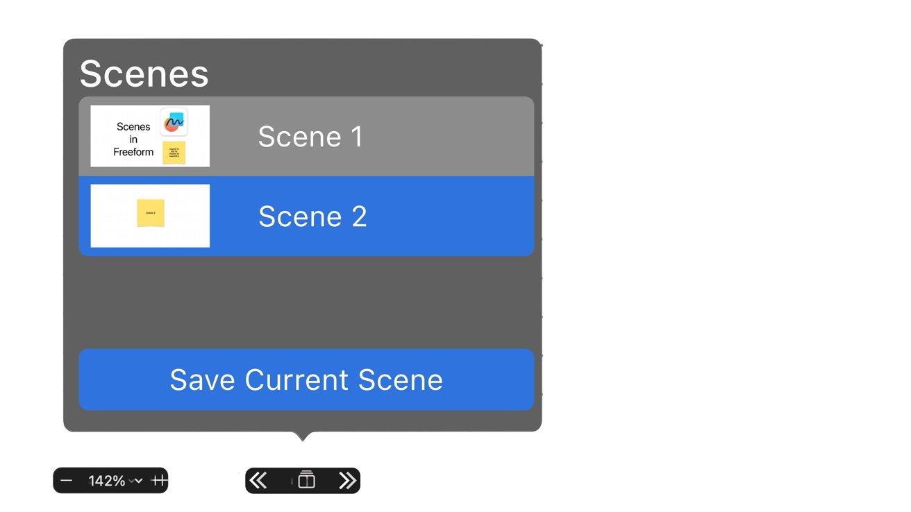
Task: Click the Freeform app icon in Scene 1 thumbnail
Action: pyautogui.click(x=174, y=122)
